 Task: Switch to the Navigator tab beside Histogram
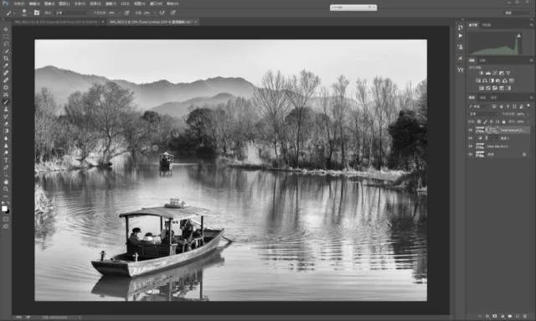486,25
